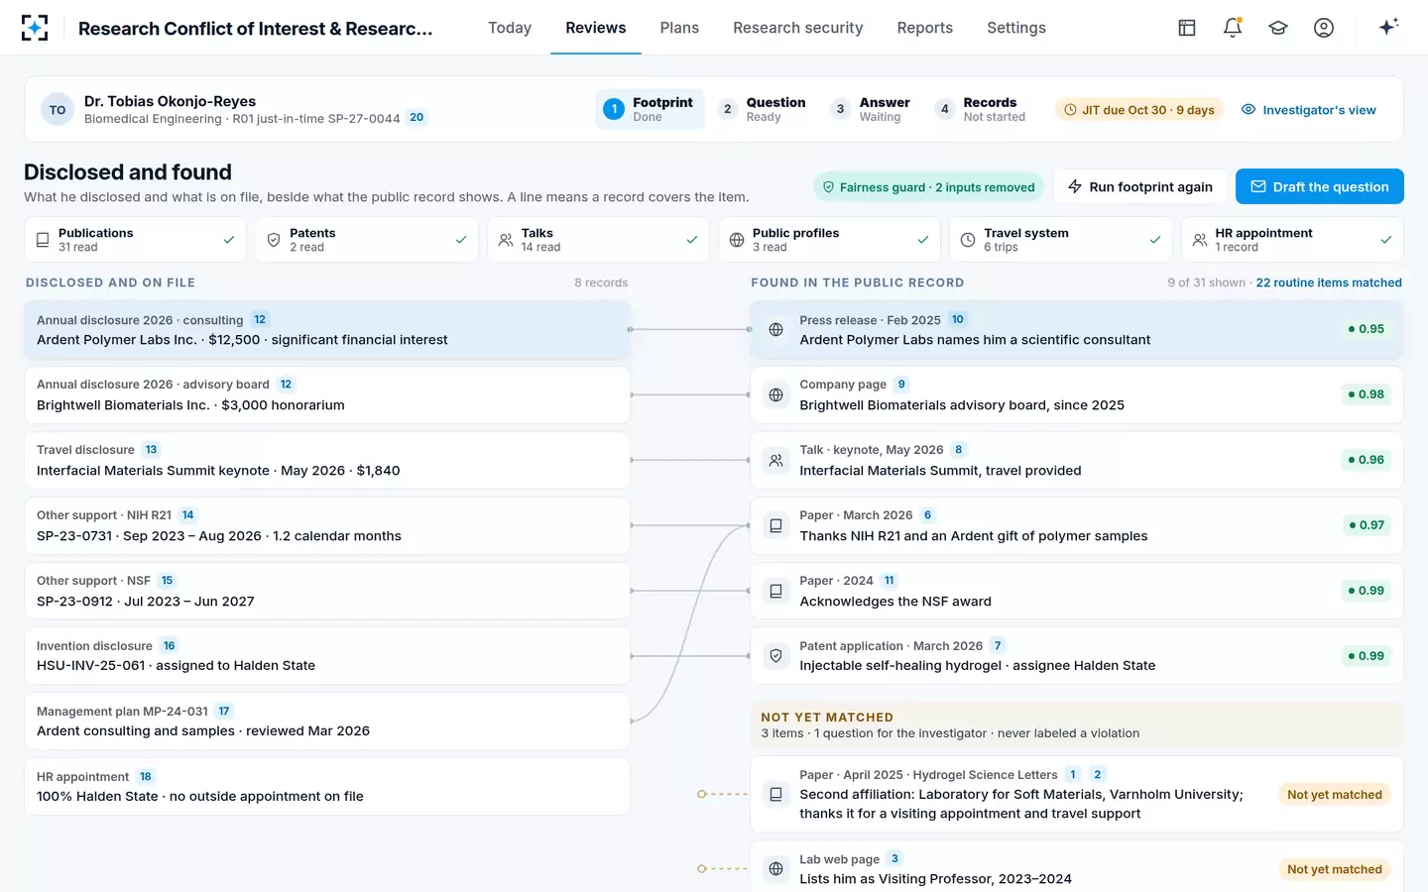Switch to the Today tab
Image resolution: width=1428 pixels, height=892 pixels.
(510, 28)
